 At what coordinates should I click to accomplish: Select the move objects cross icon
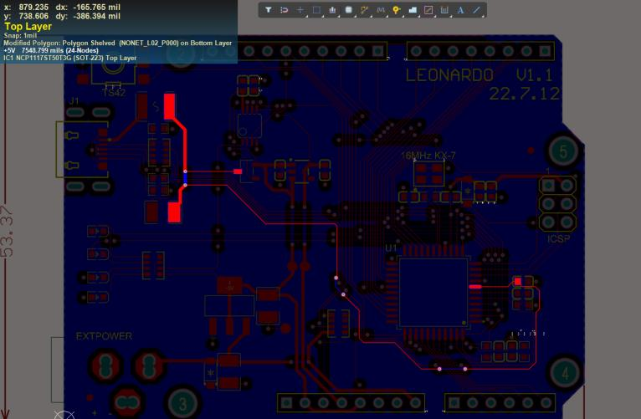pos(300,10)
